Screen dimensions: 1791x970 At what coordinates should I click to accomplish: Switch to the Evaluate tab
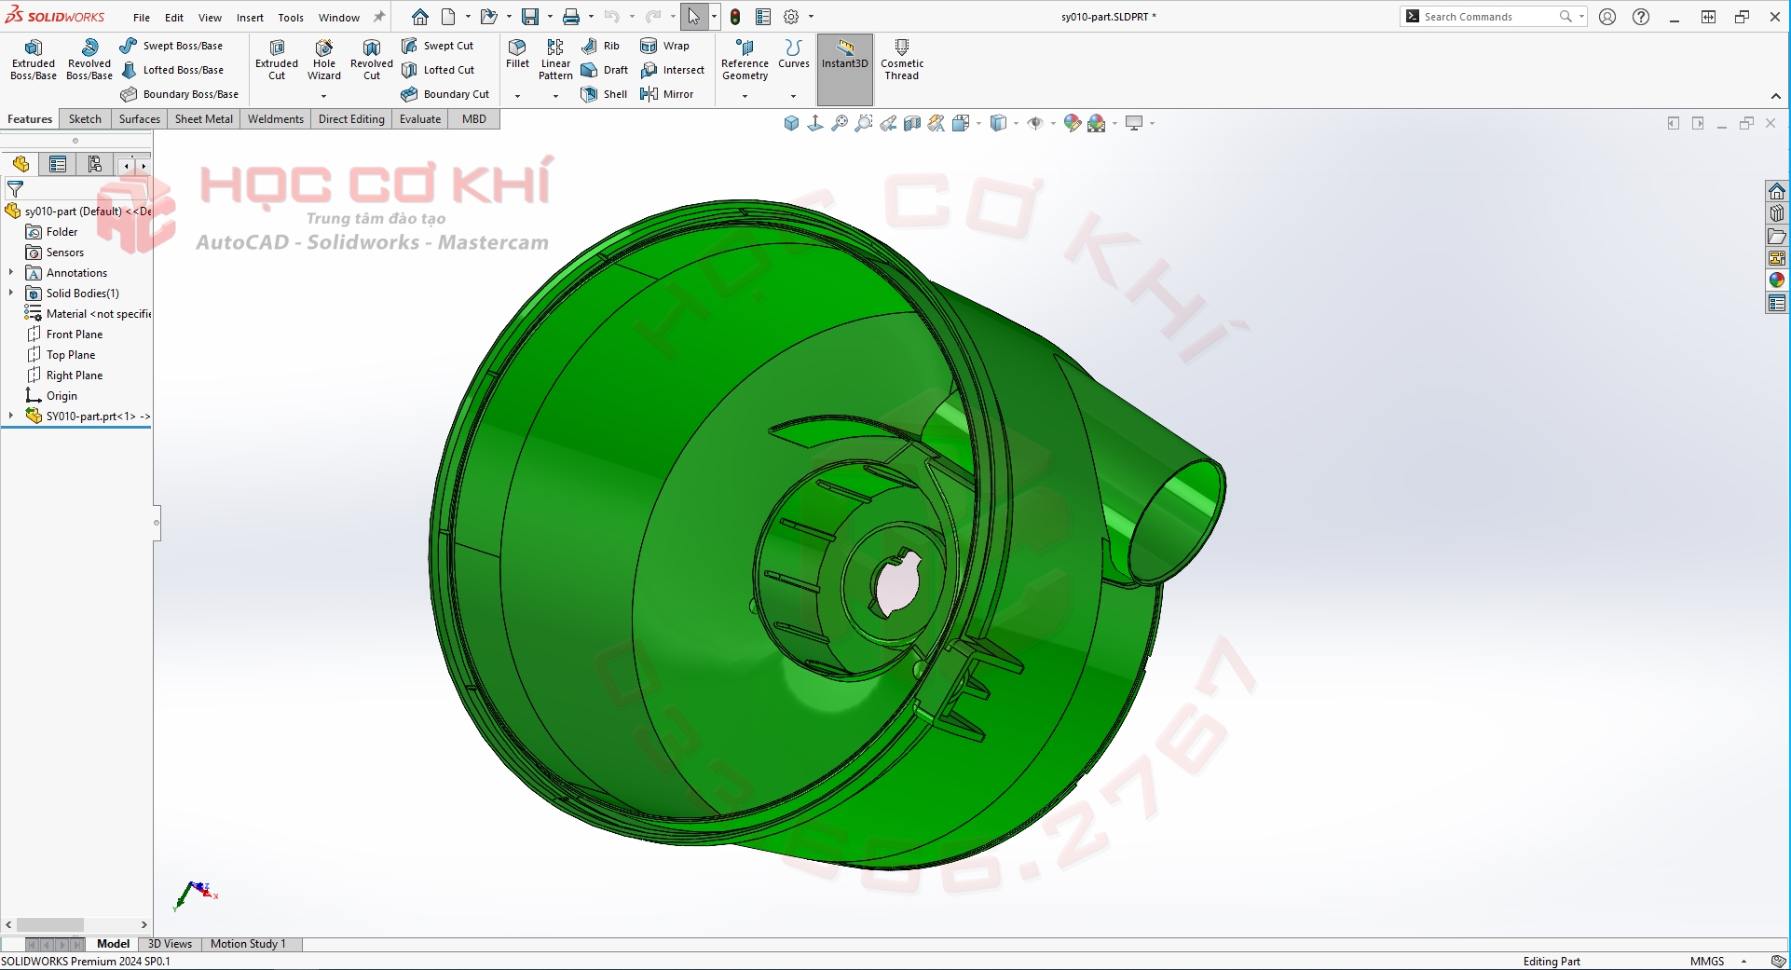coord(420,119)
